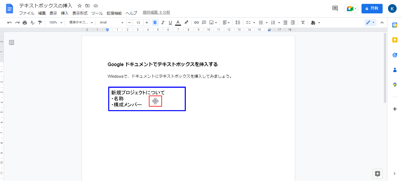Expand image insert options arrow

click(216, 23)
